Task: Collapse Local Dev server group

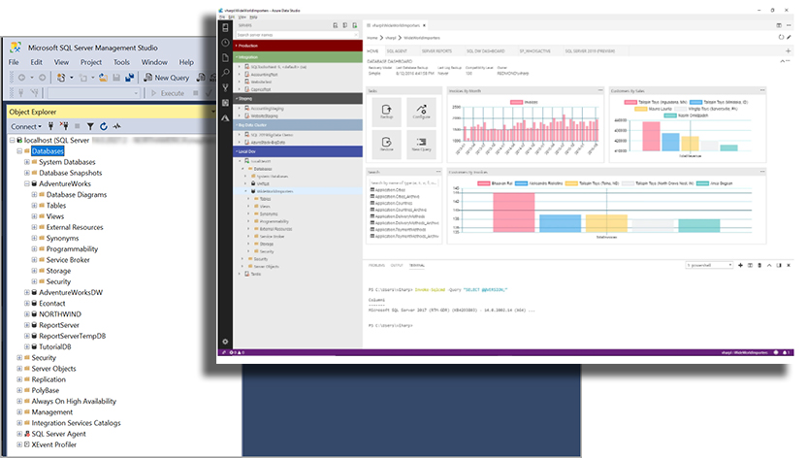Action: [x=298, y=151]
